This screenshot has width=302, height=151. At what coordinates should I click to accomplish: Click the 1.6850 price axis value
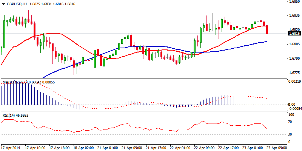(x=295, y=2)
